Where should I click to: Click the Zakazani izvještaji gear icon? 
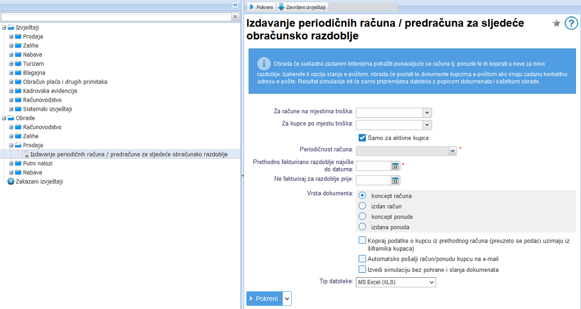click(x=11, y=182)
